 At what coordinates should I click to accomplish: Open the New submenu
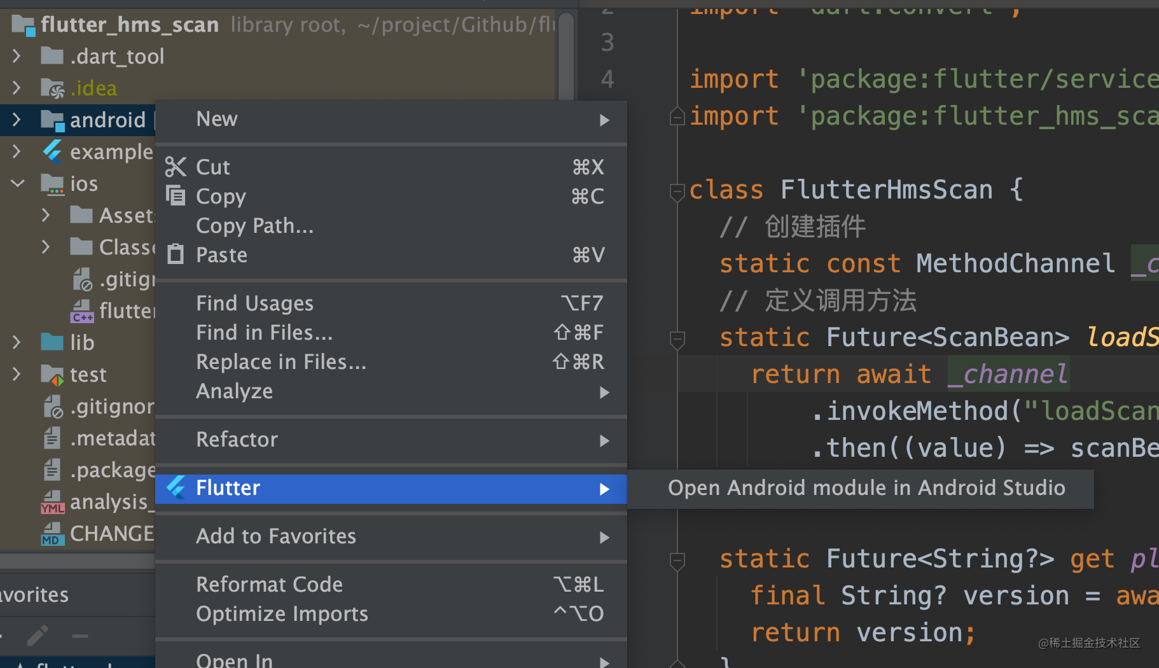click(391, 120)
